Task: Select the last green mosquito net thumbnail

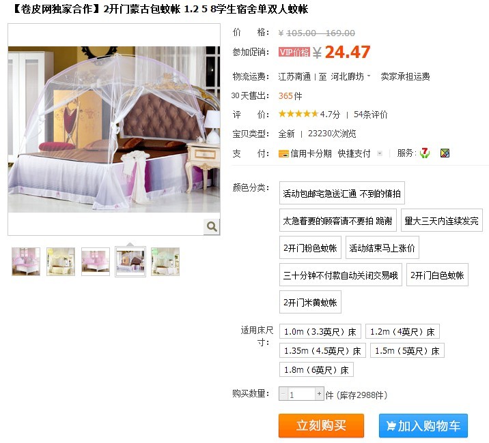Action: (x=165, y=262)
